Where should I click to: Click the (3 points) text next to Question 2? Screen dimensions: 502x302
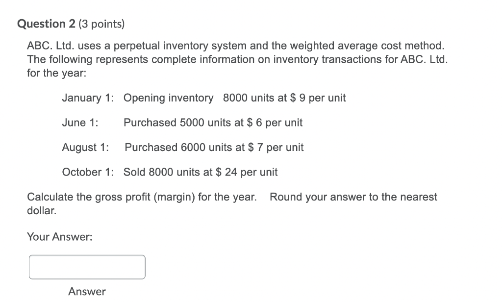(x=101, y=24)
